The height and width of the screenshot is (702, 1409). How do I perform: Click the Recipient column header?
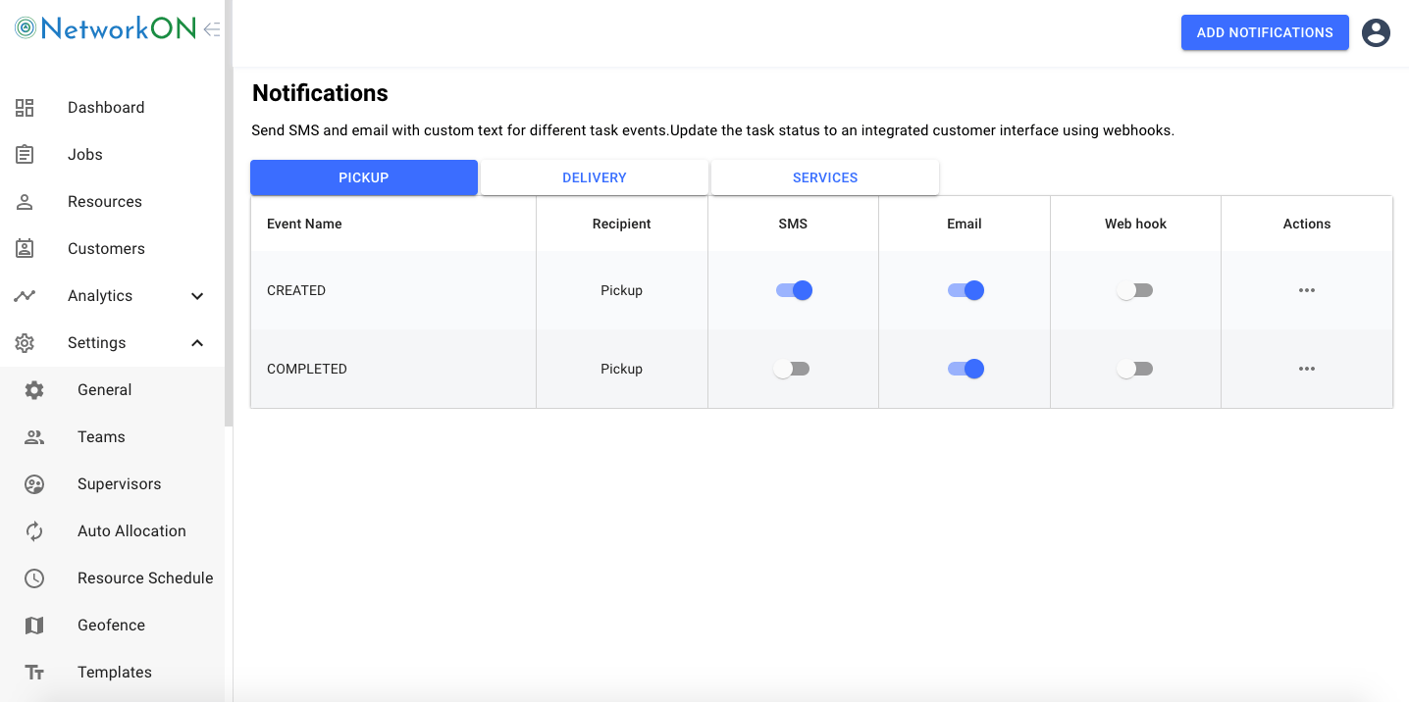(x=622, y=224)
